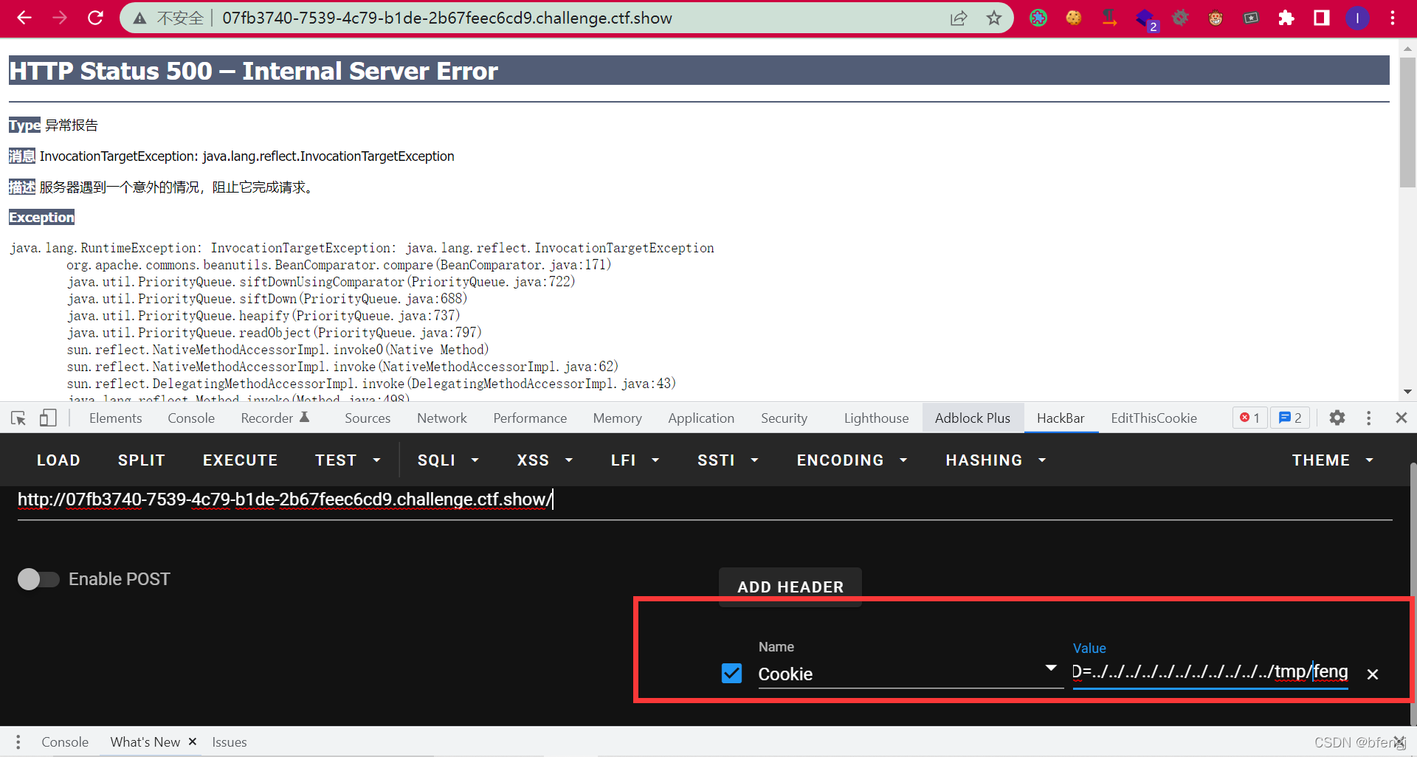Close the What's New drawer tab
This screenshot has height=757, width=1417.
(193, 742)
